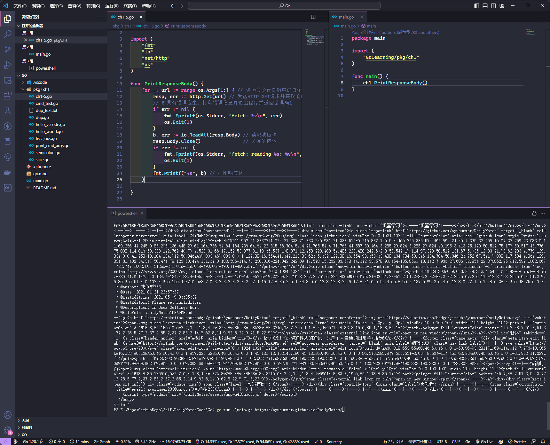Open the Remote Explorer view

8,80
